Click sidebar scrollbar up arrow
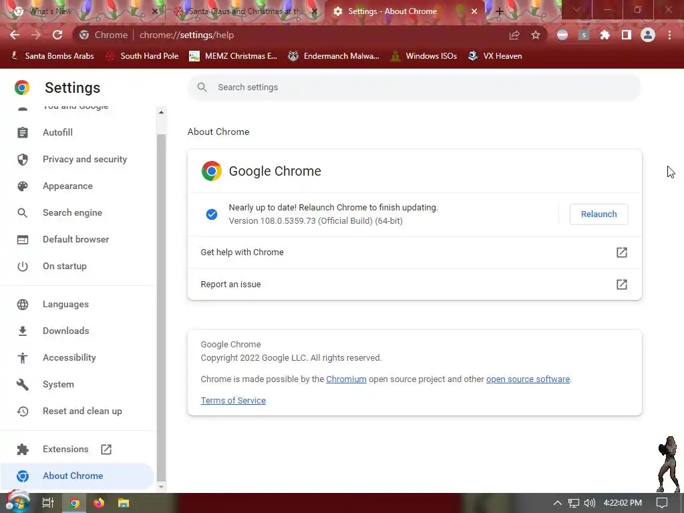Viewport: 684px width, 513px height. [161, 112]
